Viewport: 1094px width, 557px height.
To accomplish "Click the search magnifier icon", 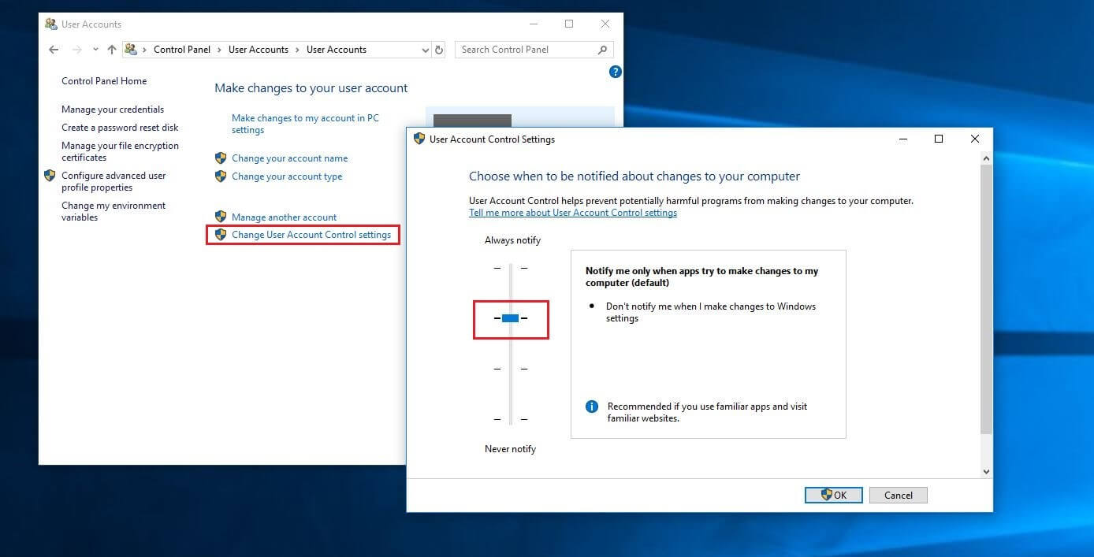I will [603, 50].
